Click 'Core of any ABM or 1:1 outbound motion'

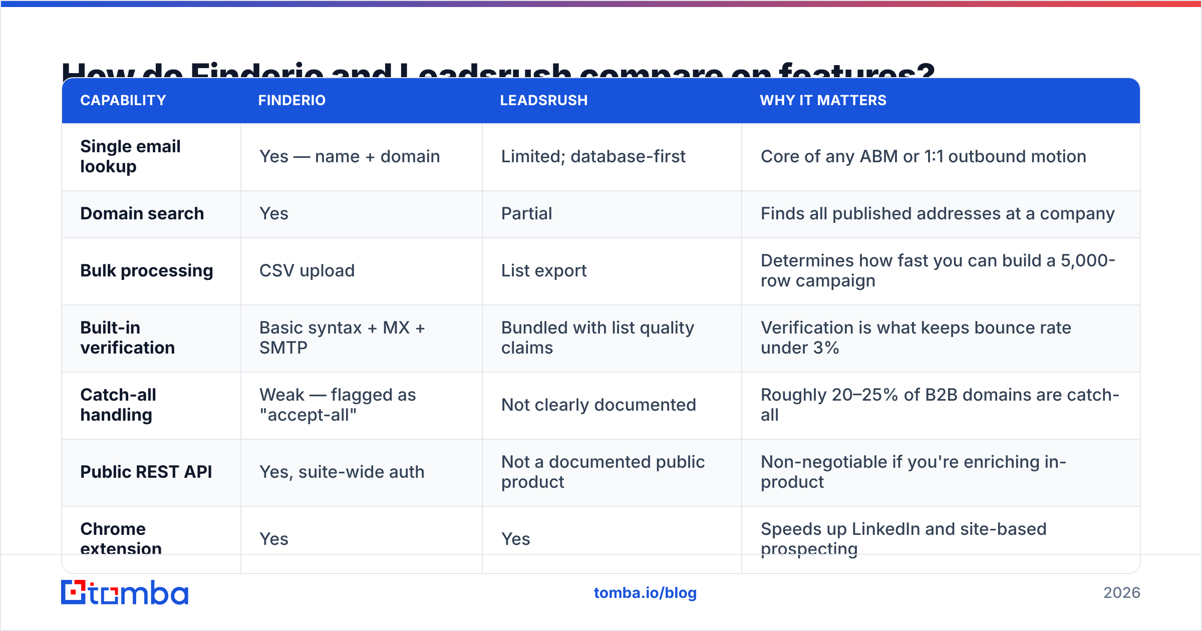(x=923, y=156)
